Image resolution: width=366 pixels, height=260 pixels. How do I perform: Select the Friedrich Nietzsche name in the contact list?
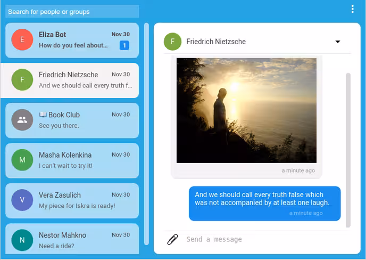coord(69,75)
